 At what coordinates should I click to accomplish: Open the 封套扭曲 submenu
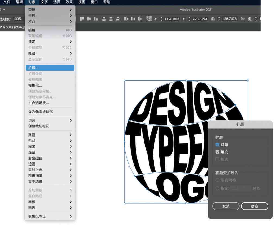(50, 158)
